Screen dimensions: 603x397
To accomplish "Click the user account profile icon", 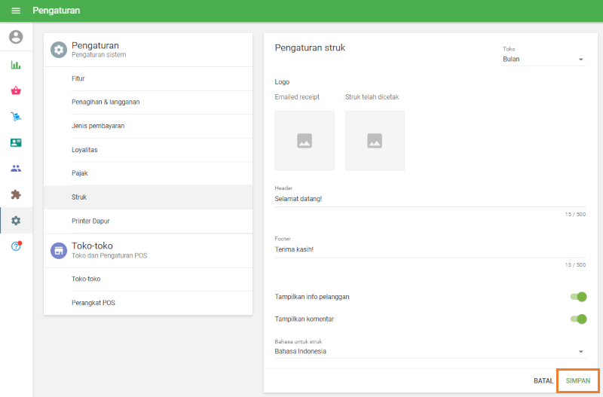I will point(16,37).
